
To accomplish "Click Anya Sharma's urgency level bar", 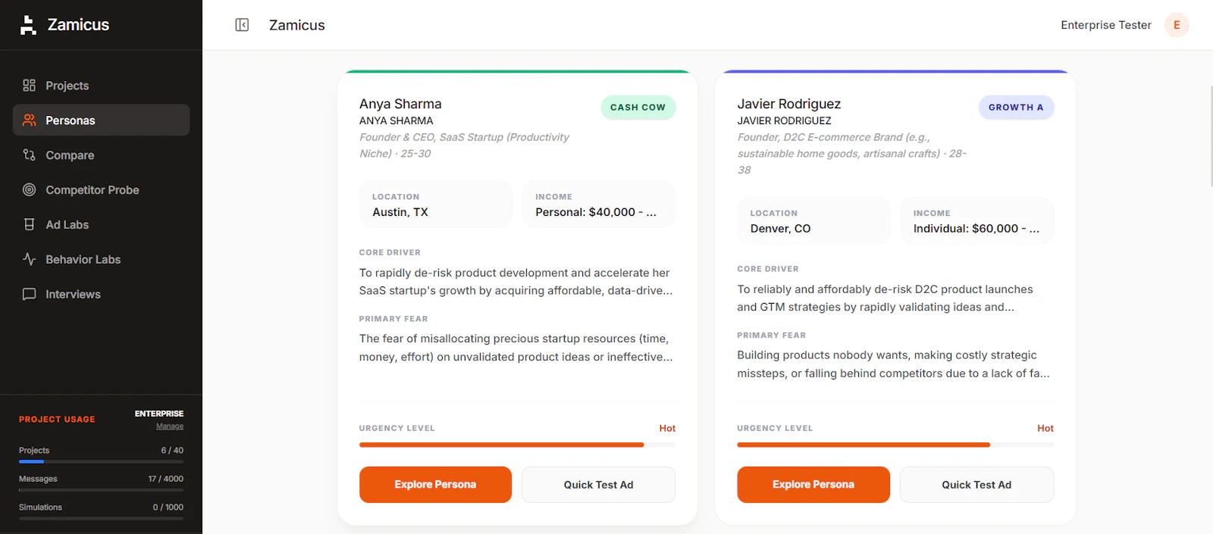I will tap(517, 445).
